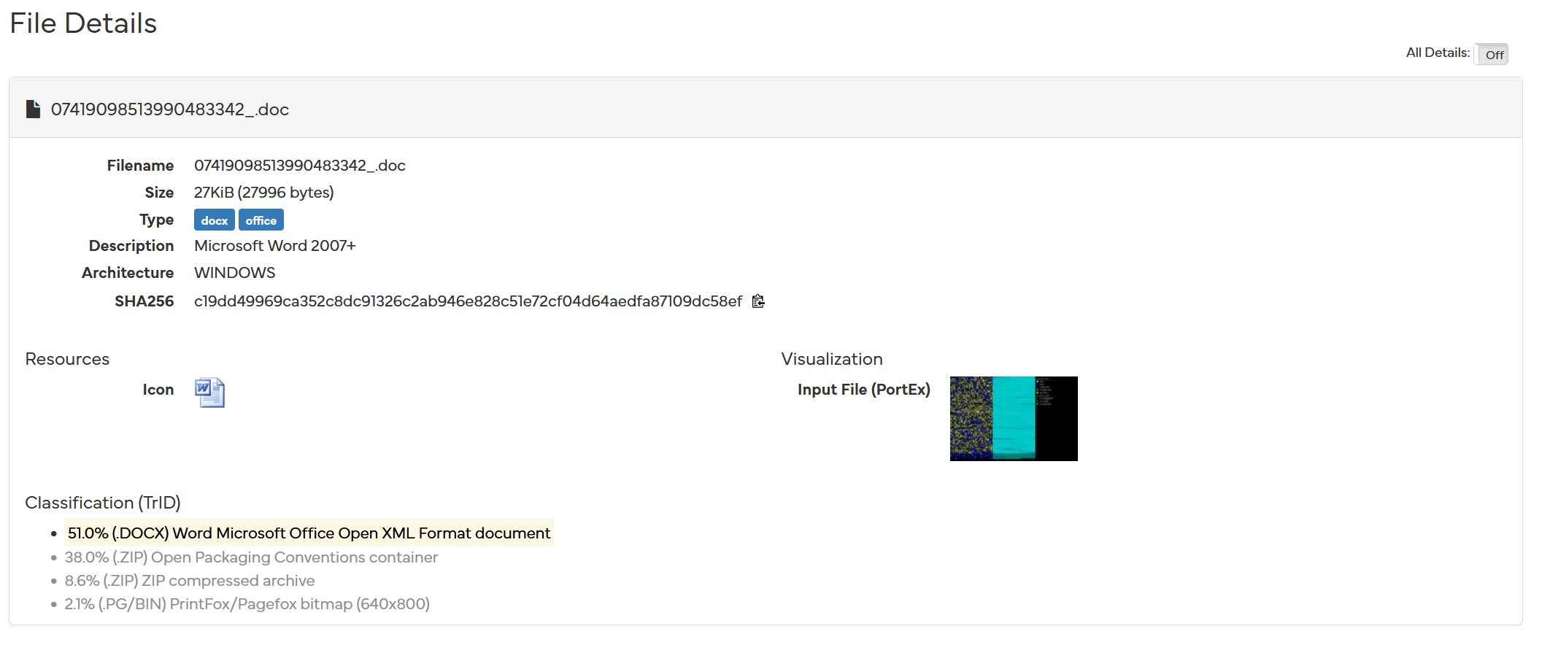Click the Microsoft Word 2007+ description
1542x653 pixels.
[274, 246]
